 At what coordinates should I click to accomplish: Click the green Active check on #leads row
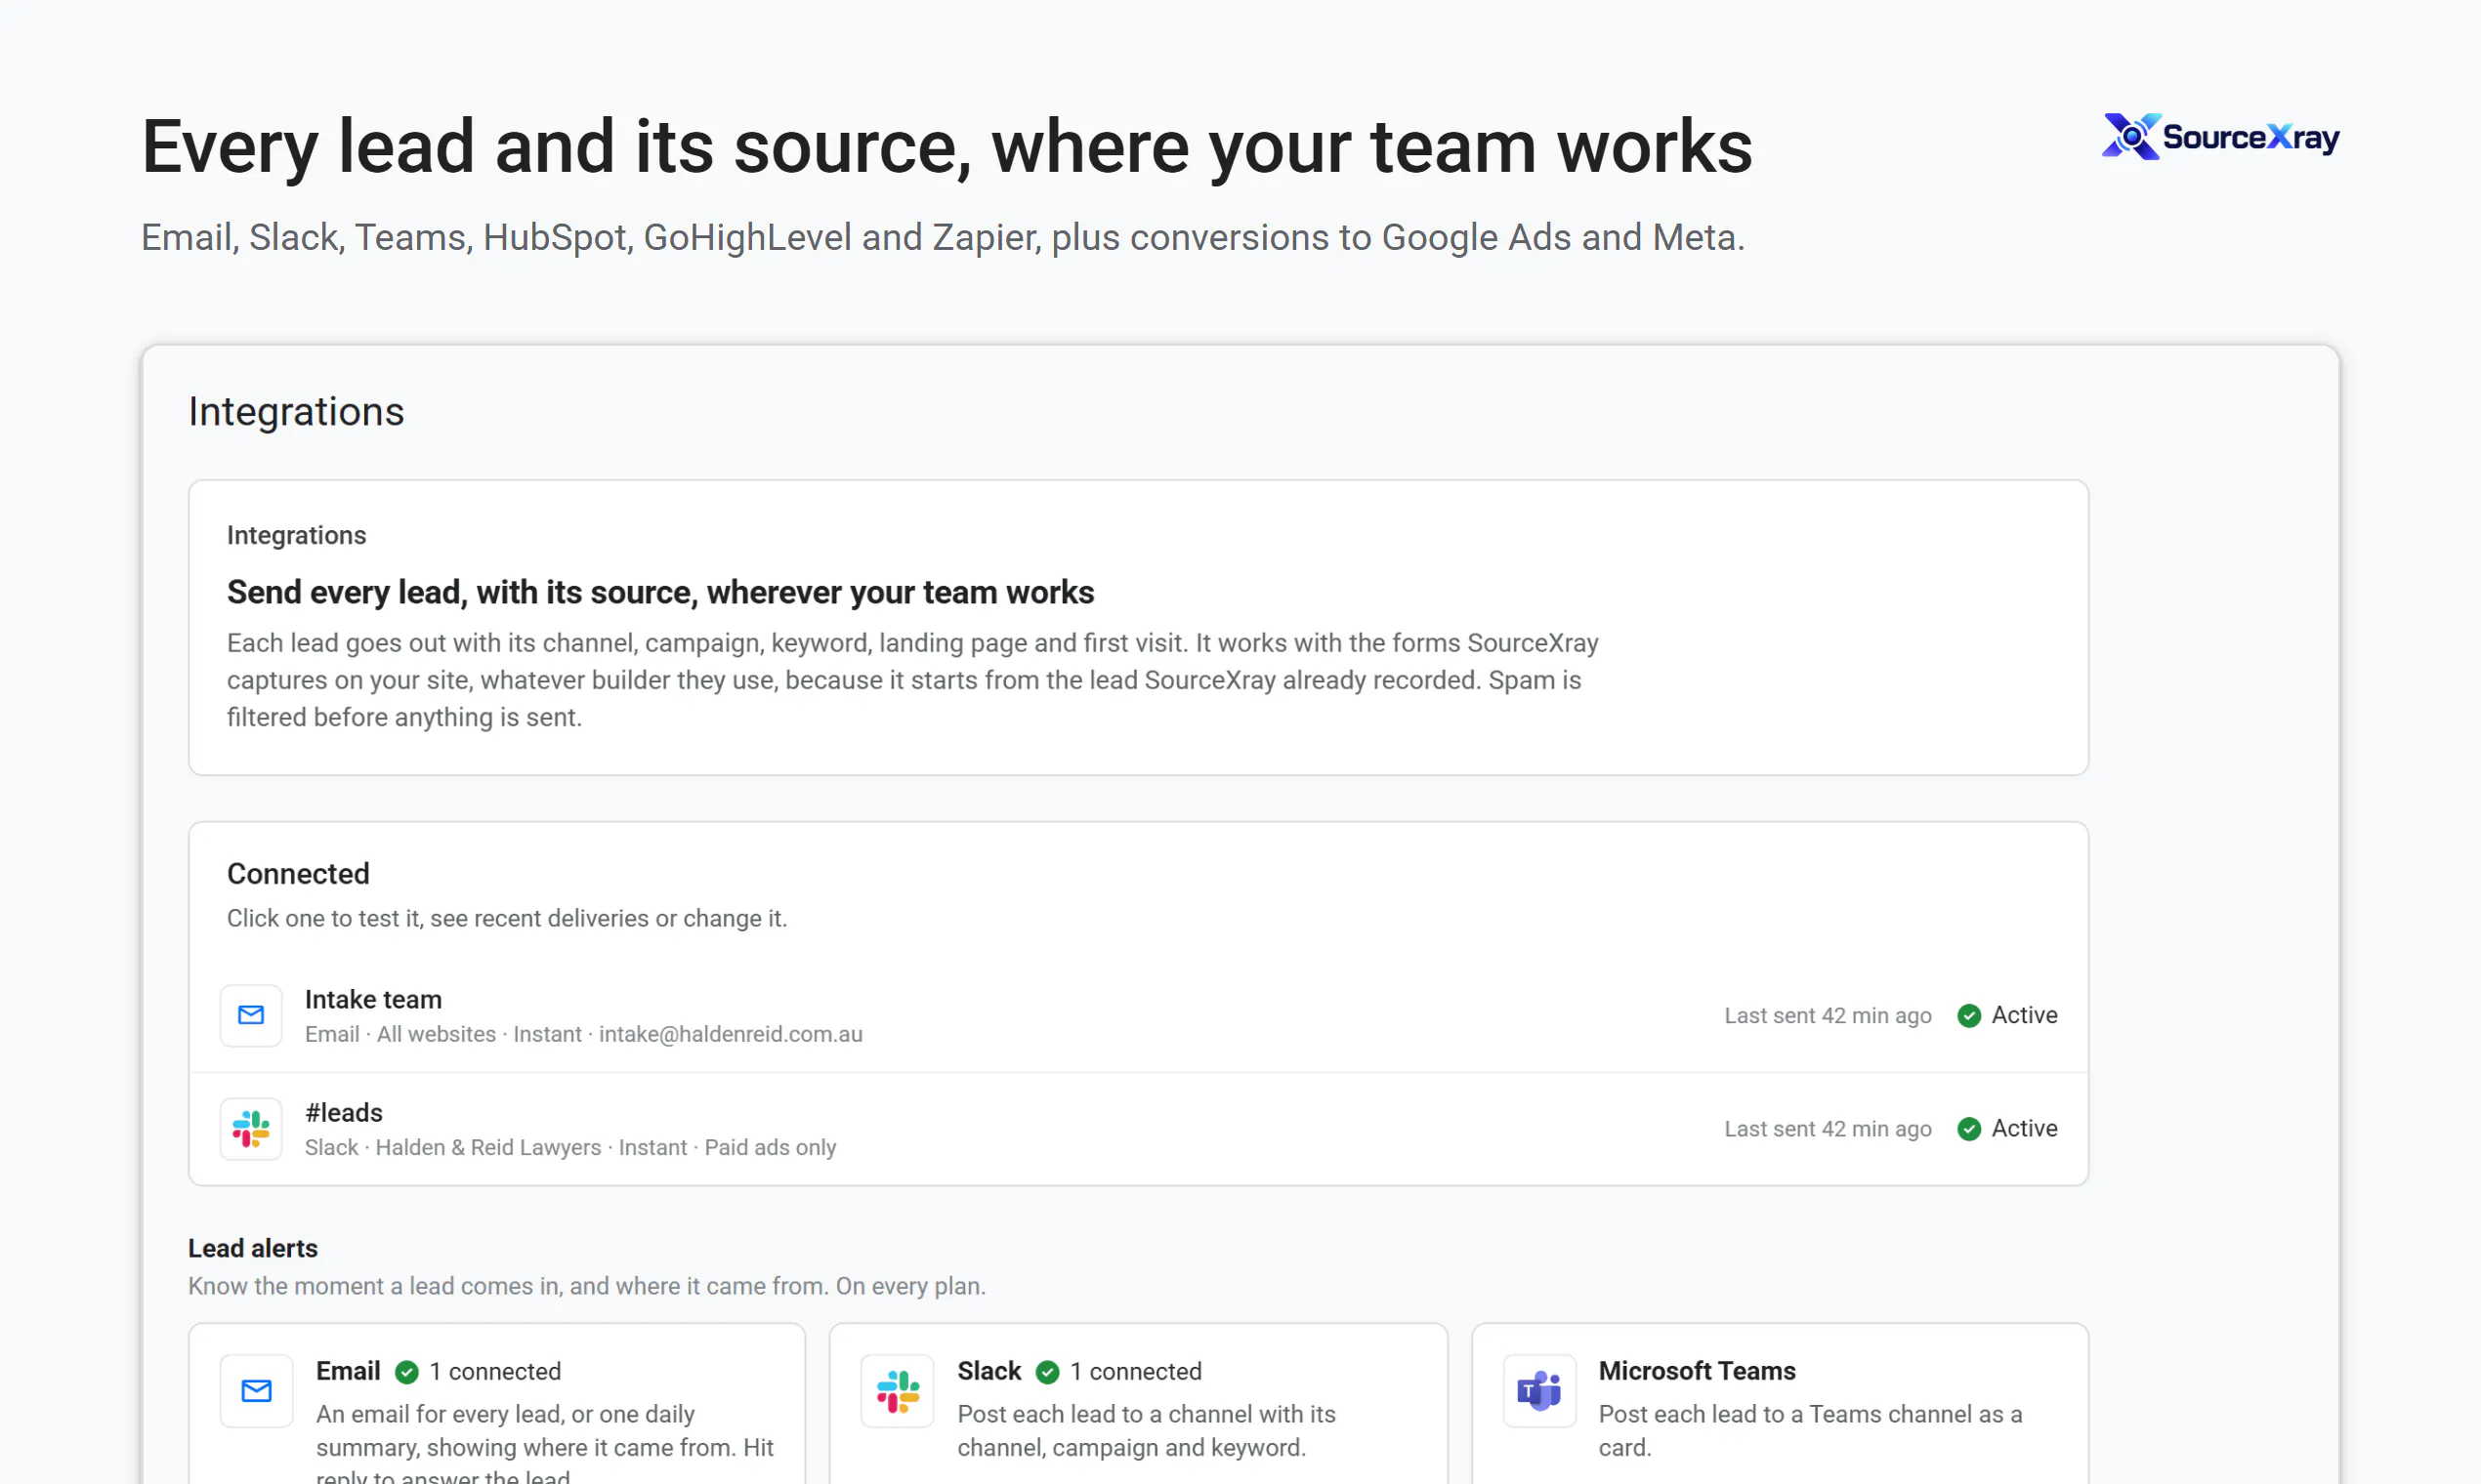click(1969, 1128)
